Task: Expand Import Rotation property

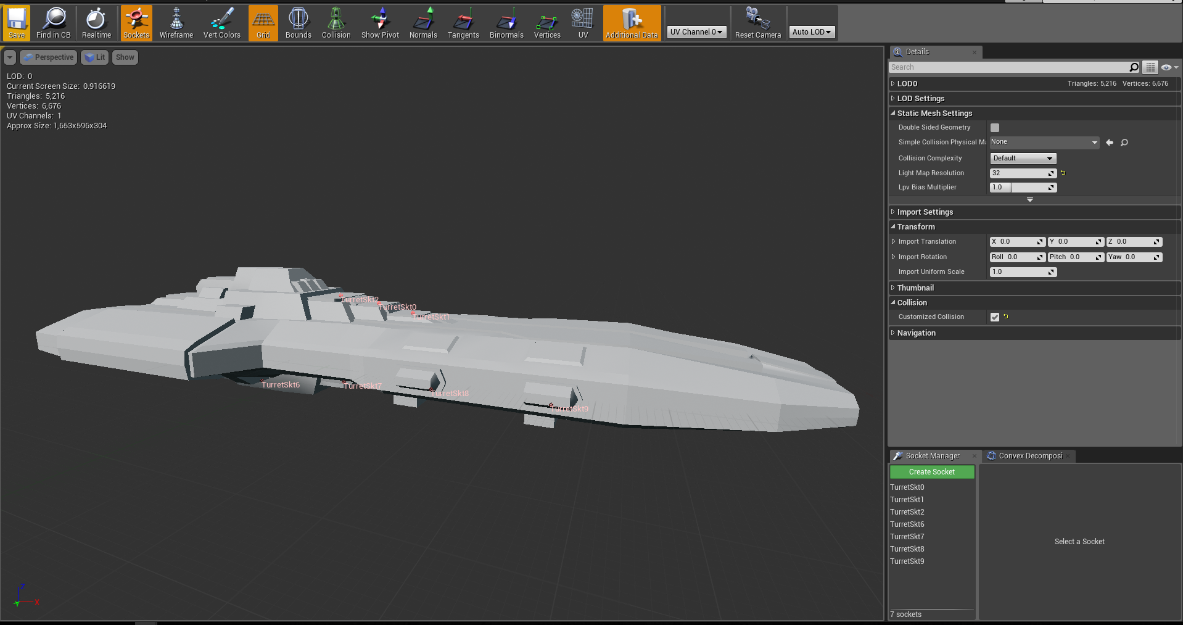Action: 893,257
